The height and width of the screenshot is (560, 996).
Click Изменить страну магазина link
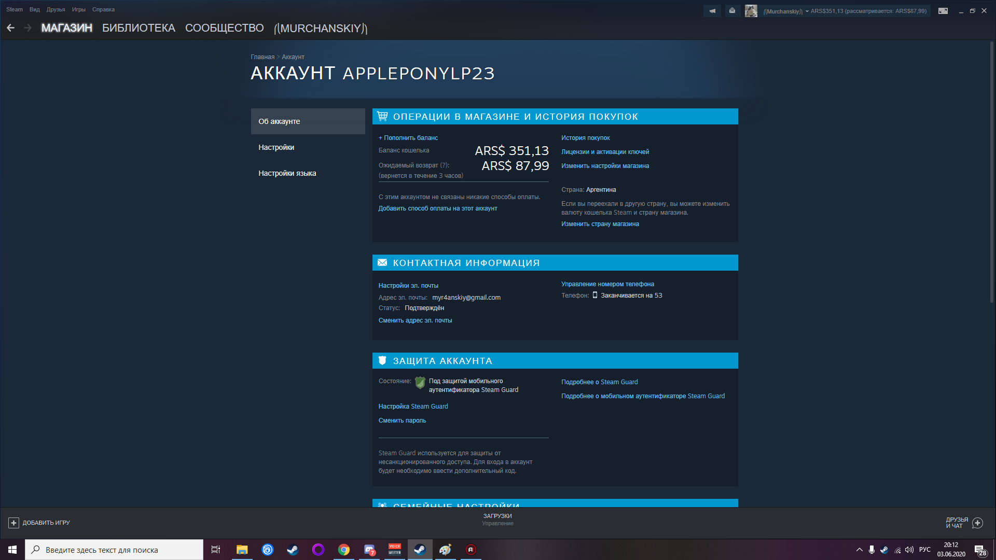point(600,224)
